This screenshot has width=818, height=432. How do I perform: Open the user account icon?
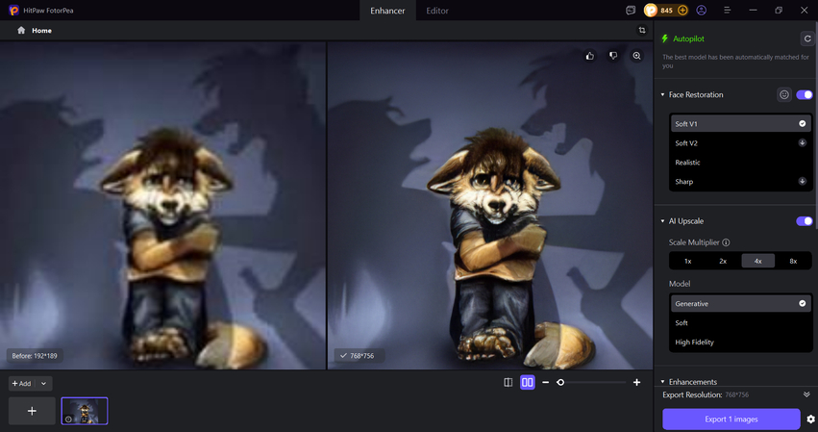(701, 10)
